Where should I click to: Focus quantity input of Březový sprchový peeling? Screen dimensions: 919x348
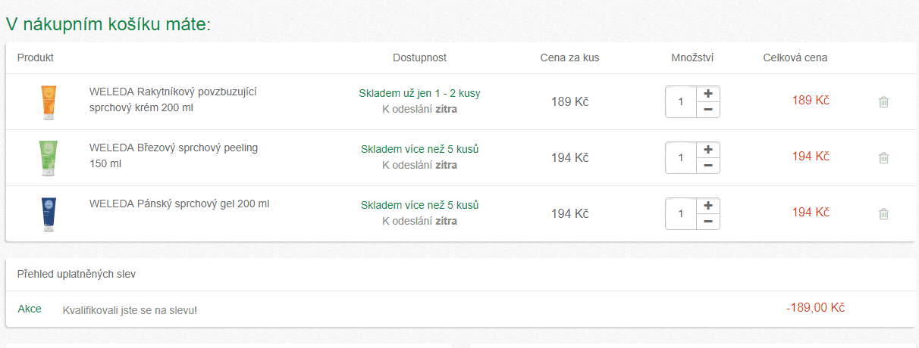click(681, 158)
